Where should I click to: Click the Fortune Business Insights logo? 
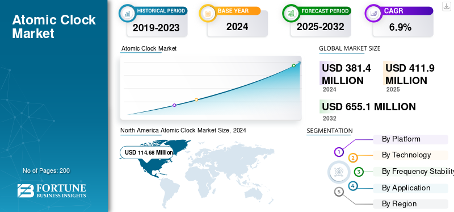point(52,190)
